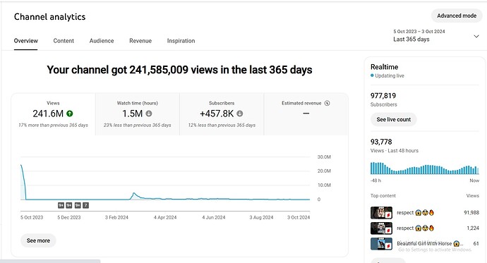Click the 4 Apr 2024 axis label
Viewport: 487px width, 263px height.
165,217
